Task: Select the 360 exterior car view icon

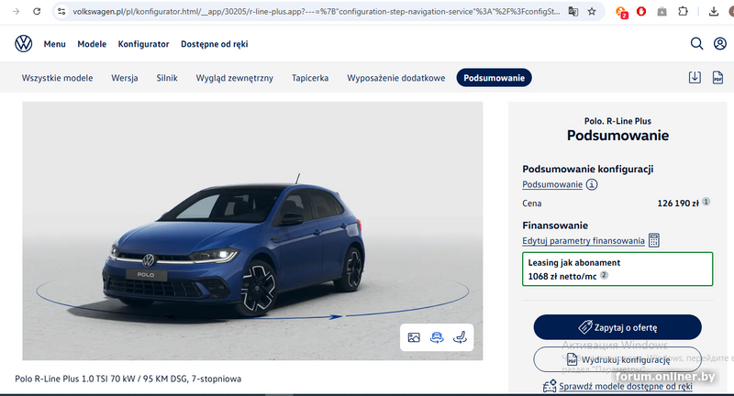Action: point(437,337)
